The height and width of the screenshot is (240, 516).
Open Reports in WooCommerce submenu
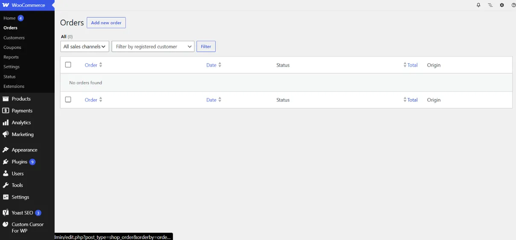pyautogui.click(x=11, y=57)
